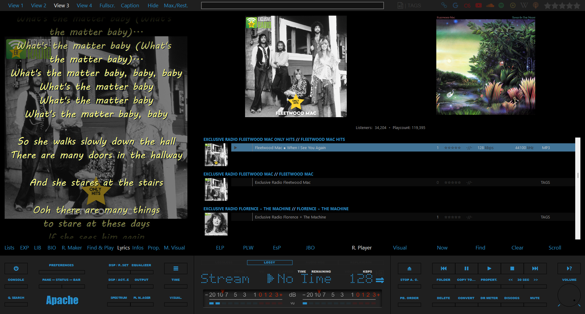Click the Clear button
The height and width of the screenshot is (314, 585).
(x=517, y=248)
